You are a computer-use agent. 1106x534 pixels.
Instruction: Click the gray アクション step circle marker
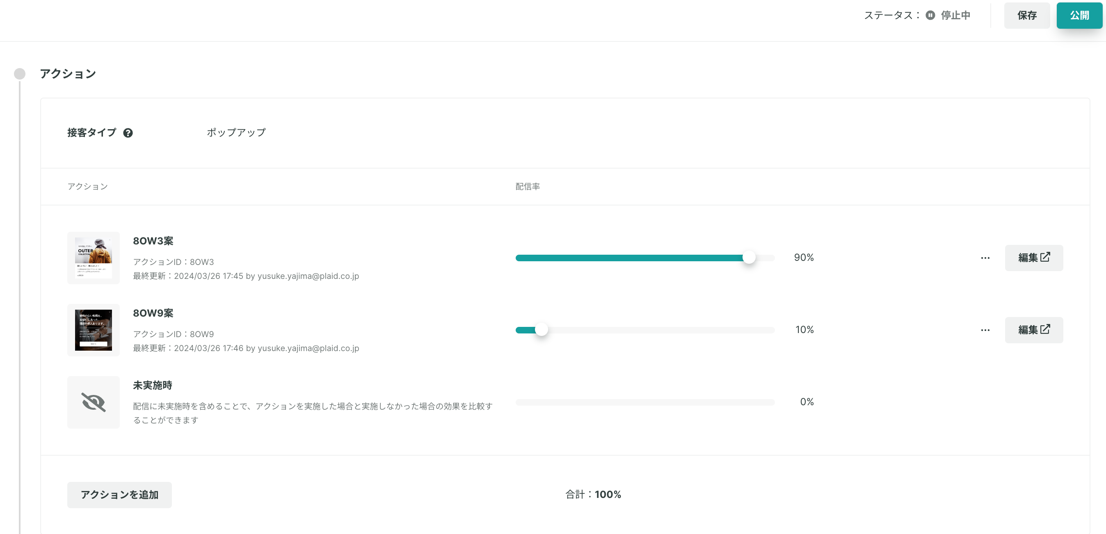coord(20,74)
